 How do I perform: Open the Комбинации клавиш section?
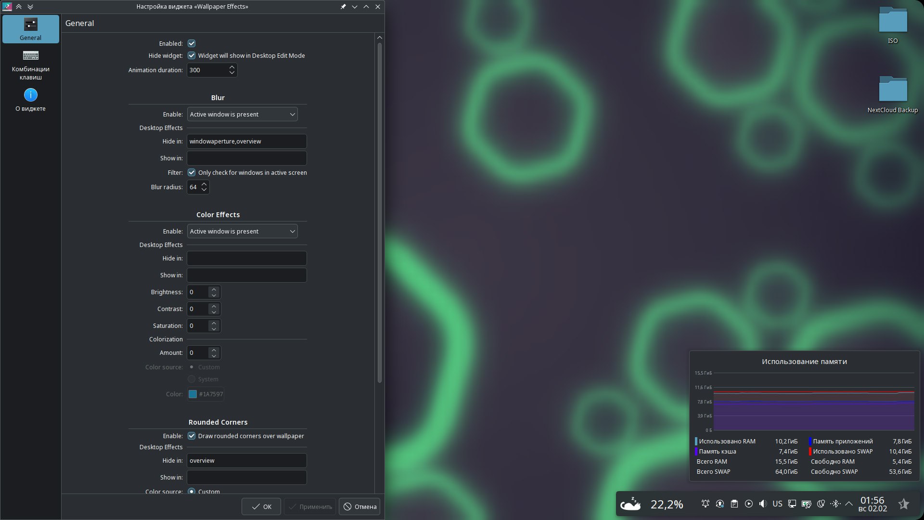click(x=30, y=65)
